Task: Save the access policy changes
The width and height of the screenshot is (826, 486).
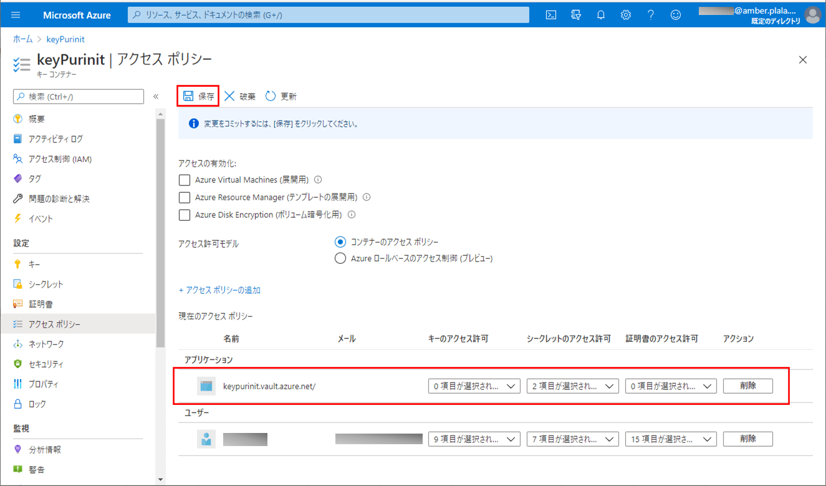Action: (x=198, y=96)
